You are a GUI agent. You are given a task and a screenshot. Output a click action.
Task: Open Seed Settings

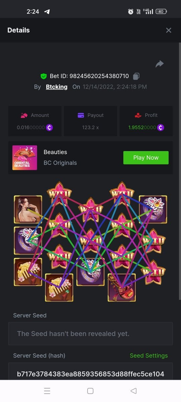(149, 356)
